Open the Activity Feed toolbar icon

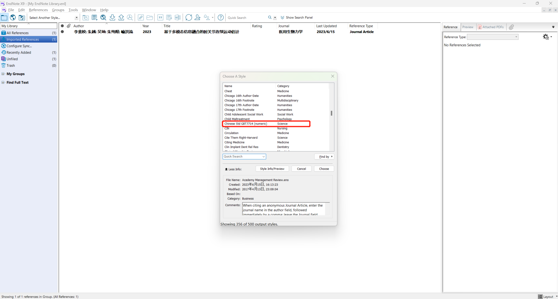click(207, 17)
